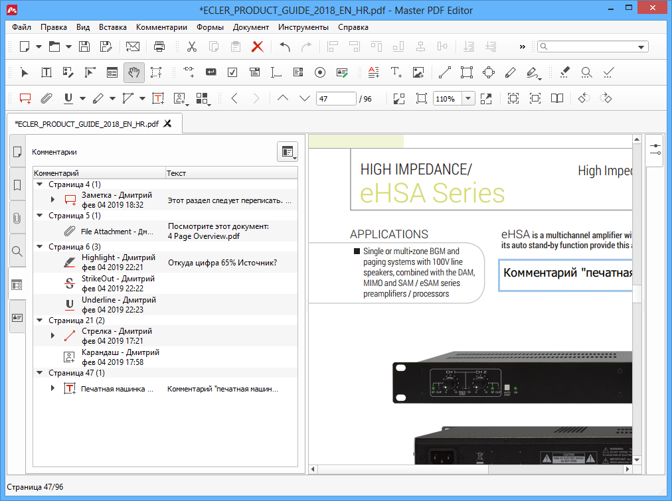Sort by the Комментарий column header
The width and height of the screenshot is (672, 501).
click(99, 173)
